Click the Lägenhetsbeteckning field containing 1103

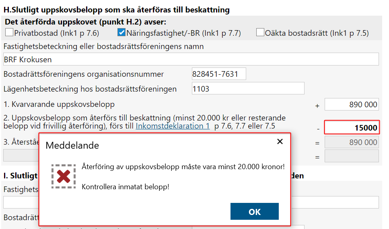(248, 88)
